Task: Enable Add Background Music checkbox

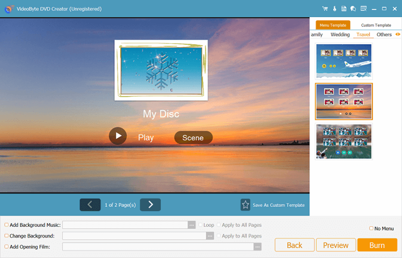Action: [7, 225]
